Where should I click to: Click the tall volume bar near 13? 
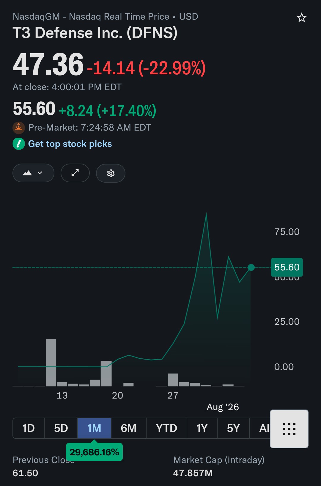51,363
